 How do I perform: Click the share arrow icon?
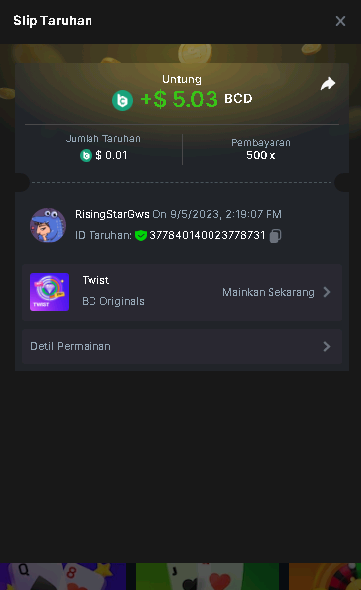328,84
